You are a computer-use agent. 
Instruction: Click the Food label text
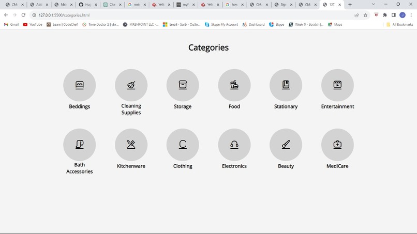234,106
